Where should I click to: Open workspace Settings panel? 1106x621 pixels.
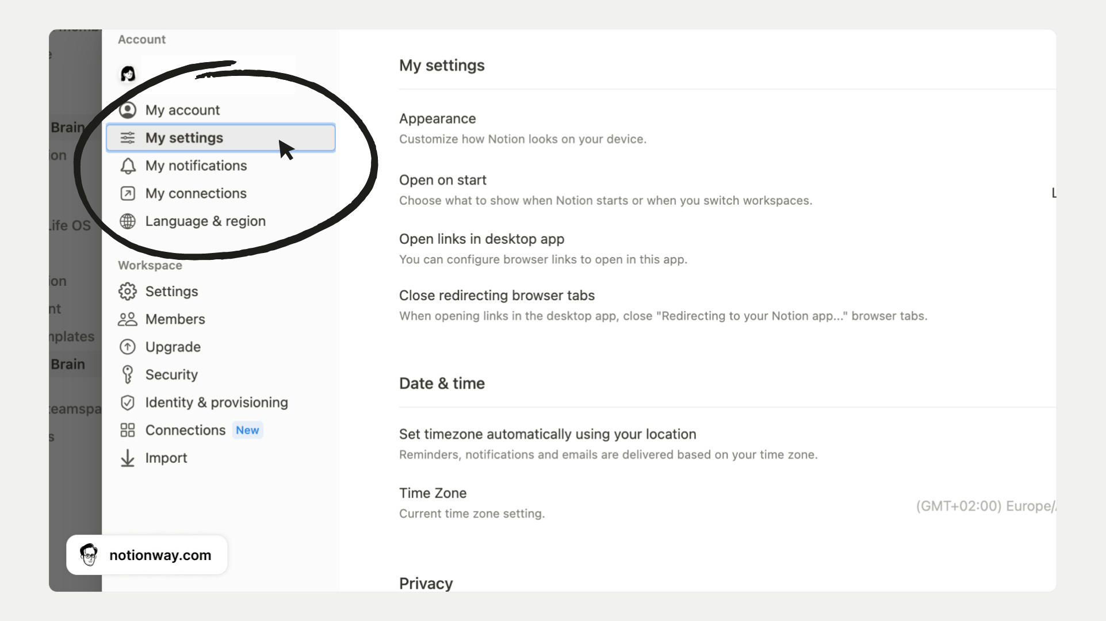pos(171,291)
